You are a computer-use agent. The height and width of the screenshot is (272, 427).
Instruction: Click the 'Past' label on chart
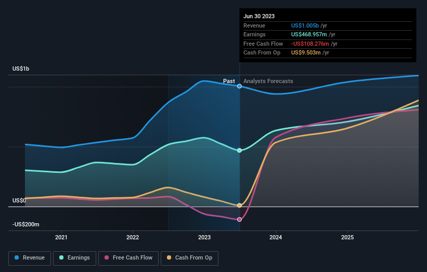click(229, 81)
